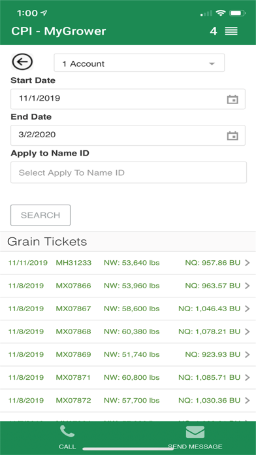Open grain ticket MX07869 row
The image size is (256, 455).
tap(128, 354)
